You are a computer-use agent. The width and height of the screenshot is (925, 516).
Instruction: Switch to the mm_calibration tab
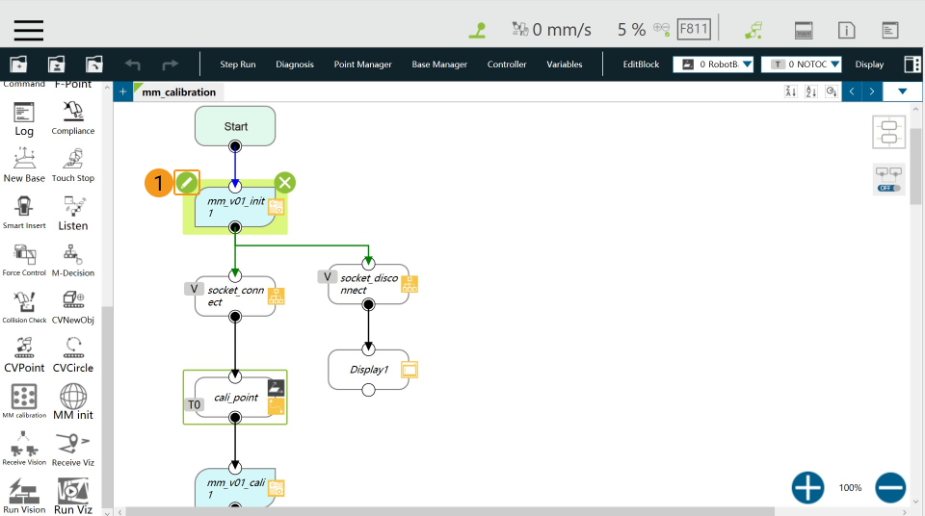click(178, 92)
